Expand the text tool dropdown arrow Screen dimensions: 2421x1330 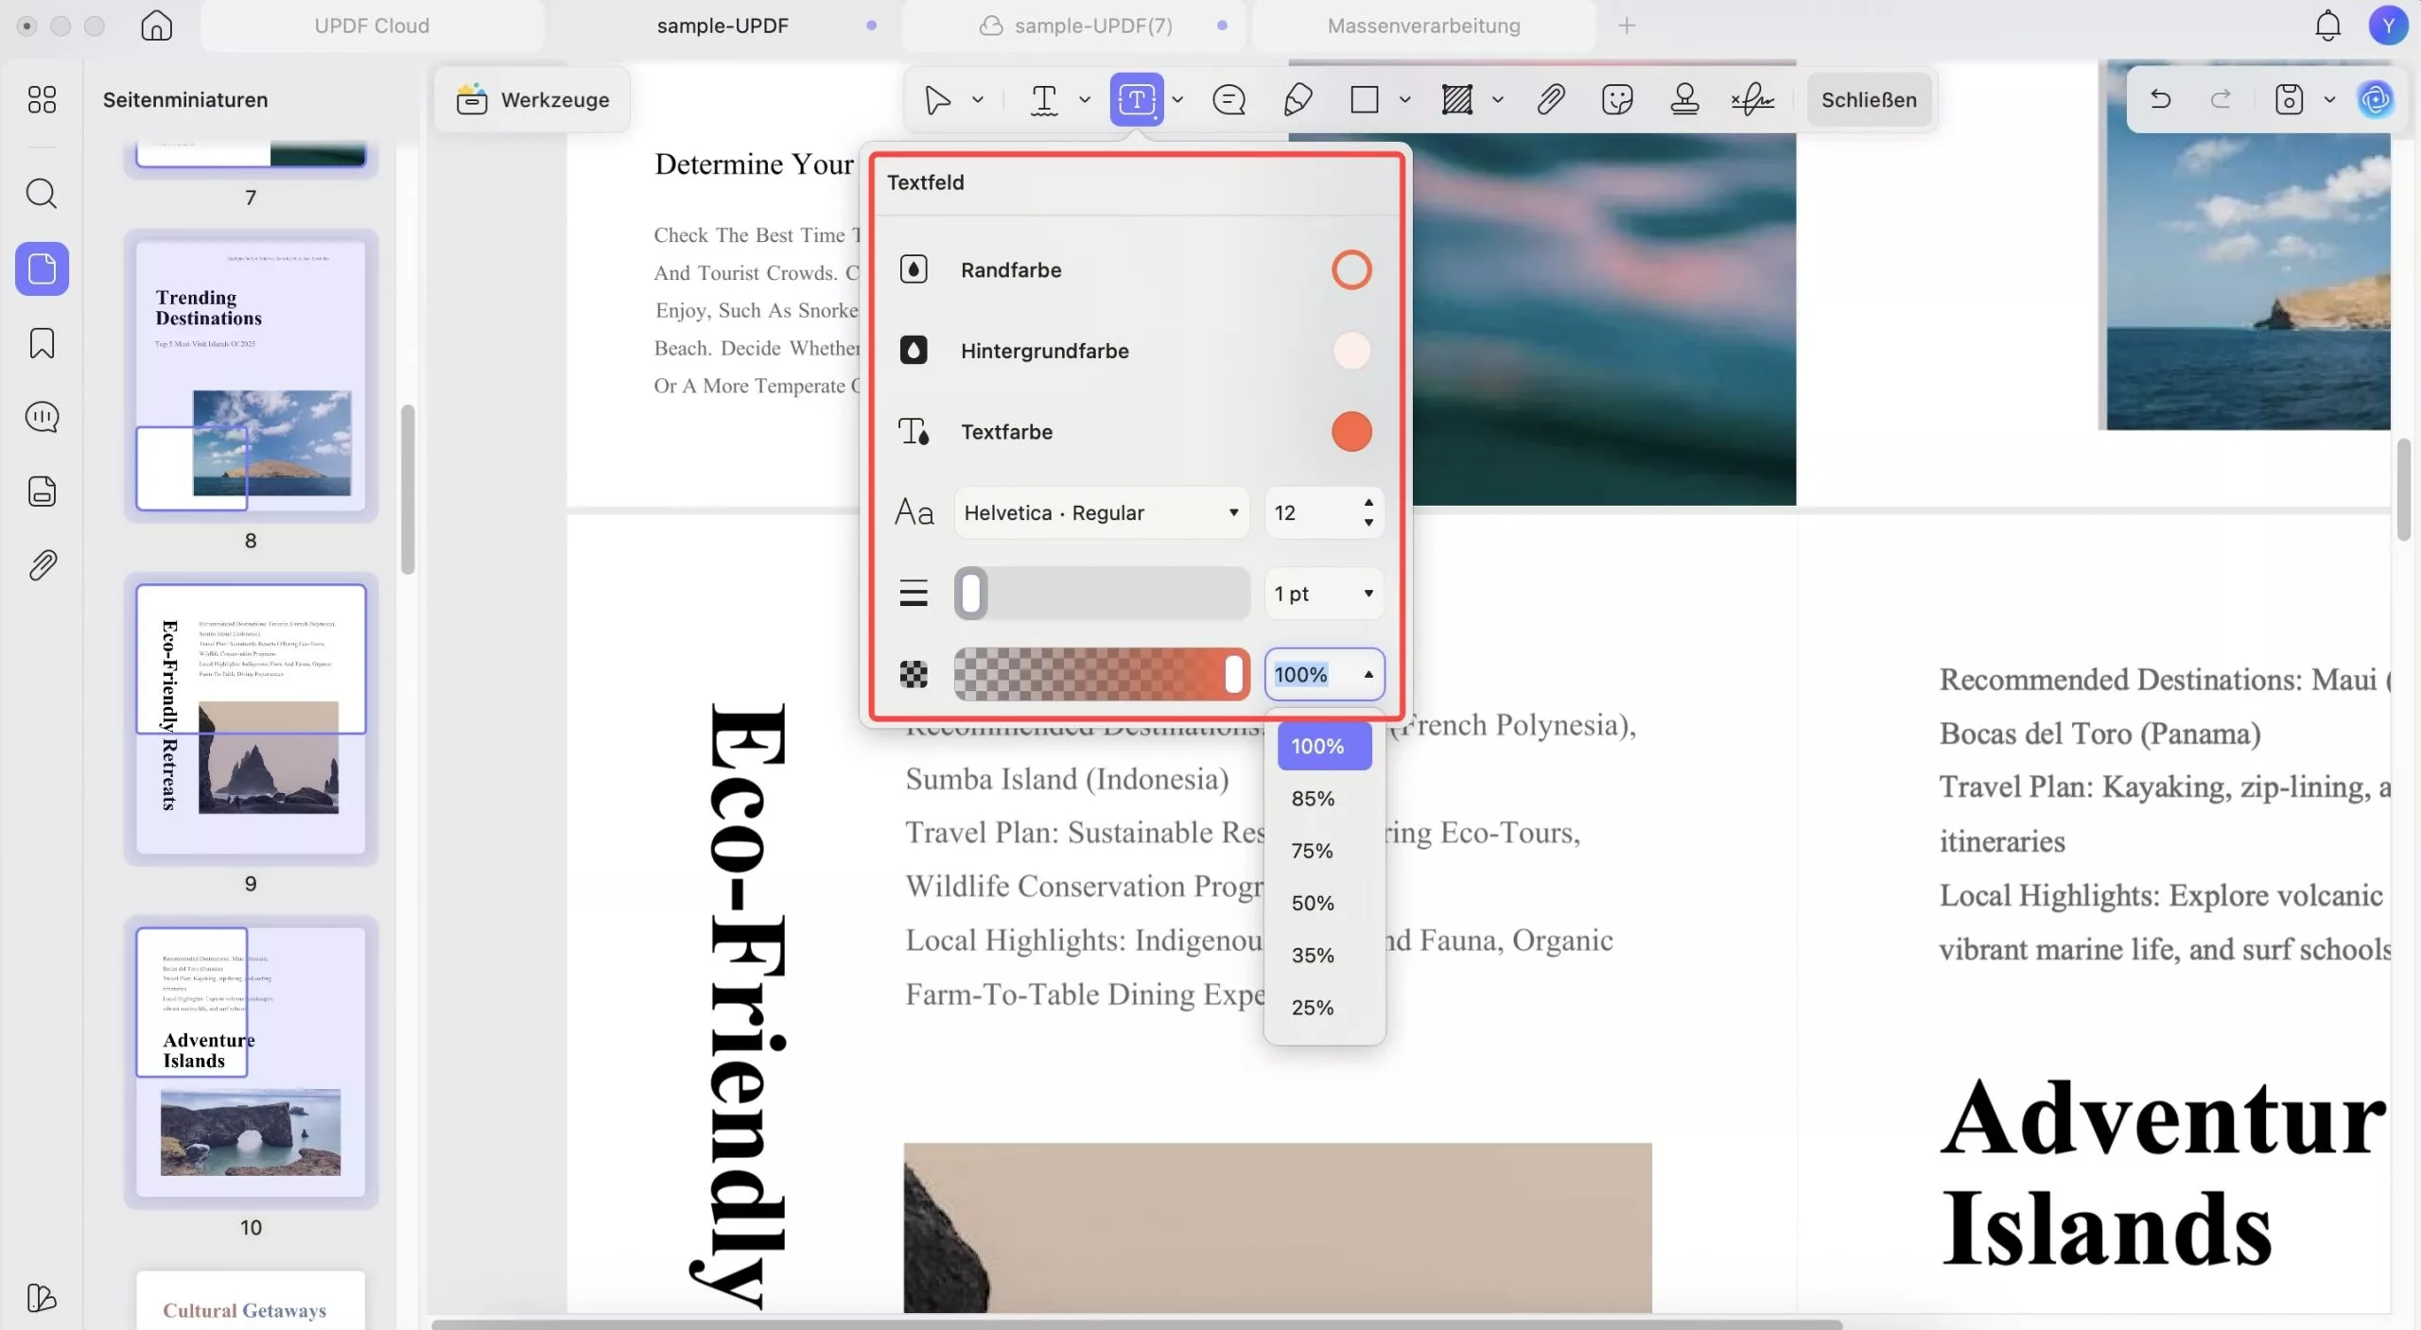[x=1085, y=99]
